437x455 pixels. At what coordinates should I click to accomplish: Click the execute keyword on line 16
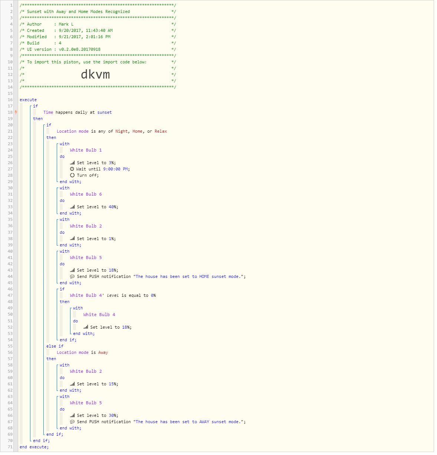(x=28, y=100)
